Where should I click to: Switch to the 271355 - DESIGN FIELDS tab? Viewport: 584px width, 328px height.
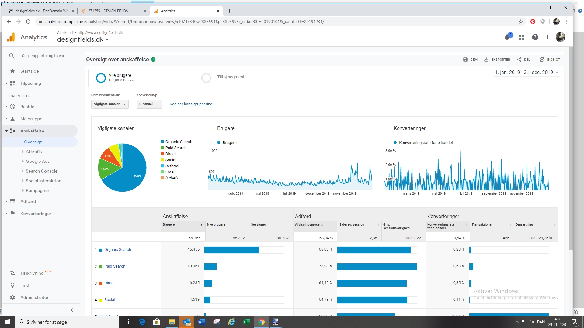coord(108,11)
